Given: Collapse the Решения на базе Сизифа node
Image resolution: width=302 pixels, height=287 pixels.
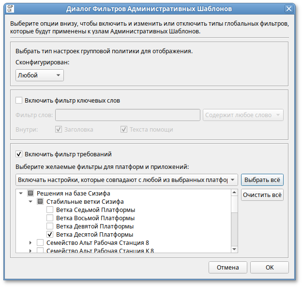Looking at the screenshot, I should point(21,194).
